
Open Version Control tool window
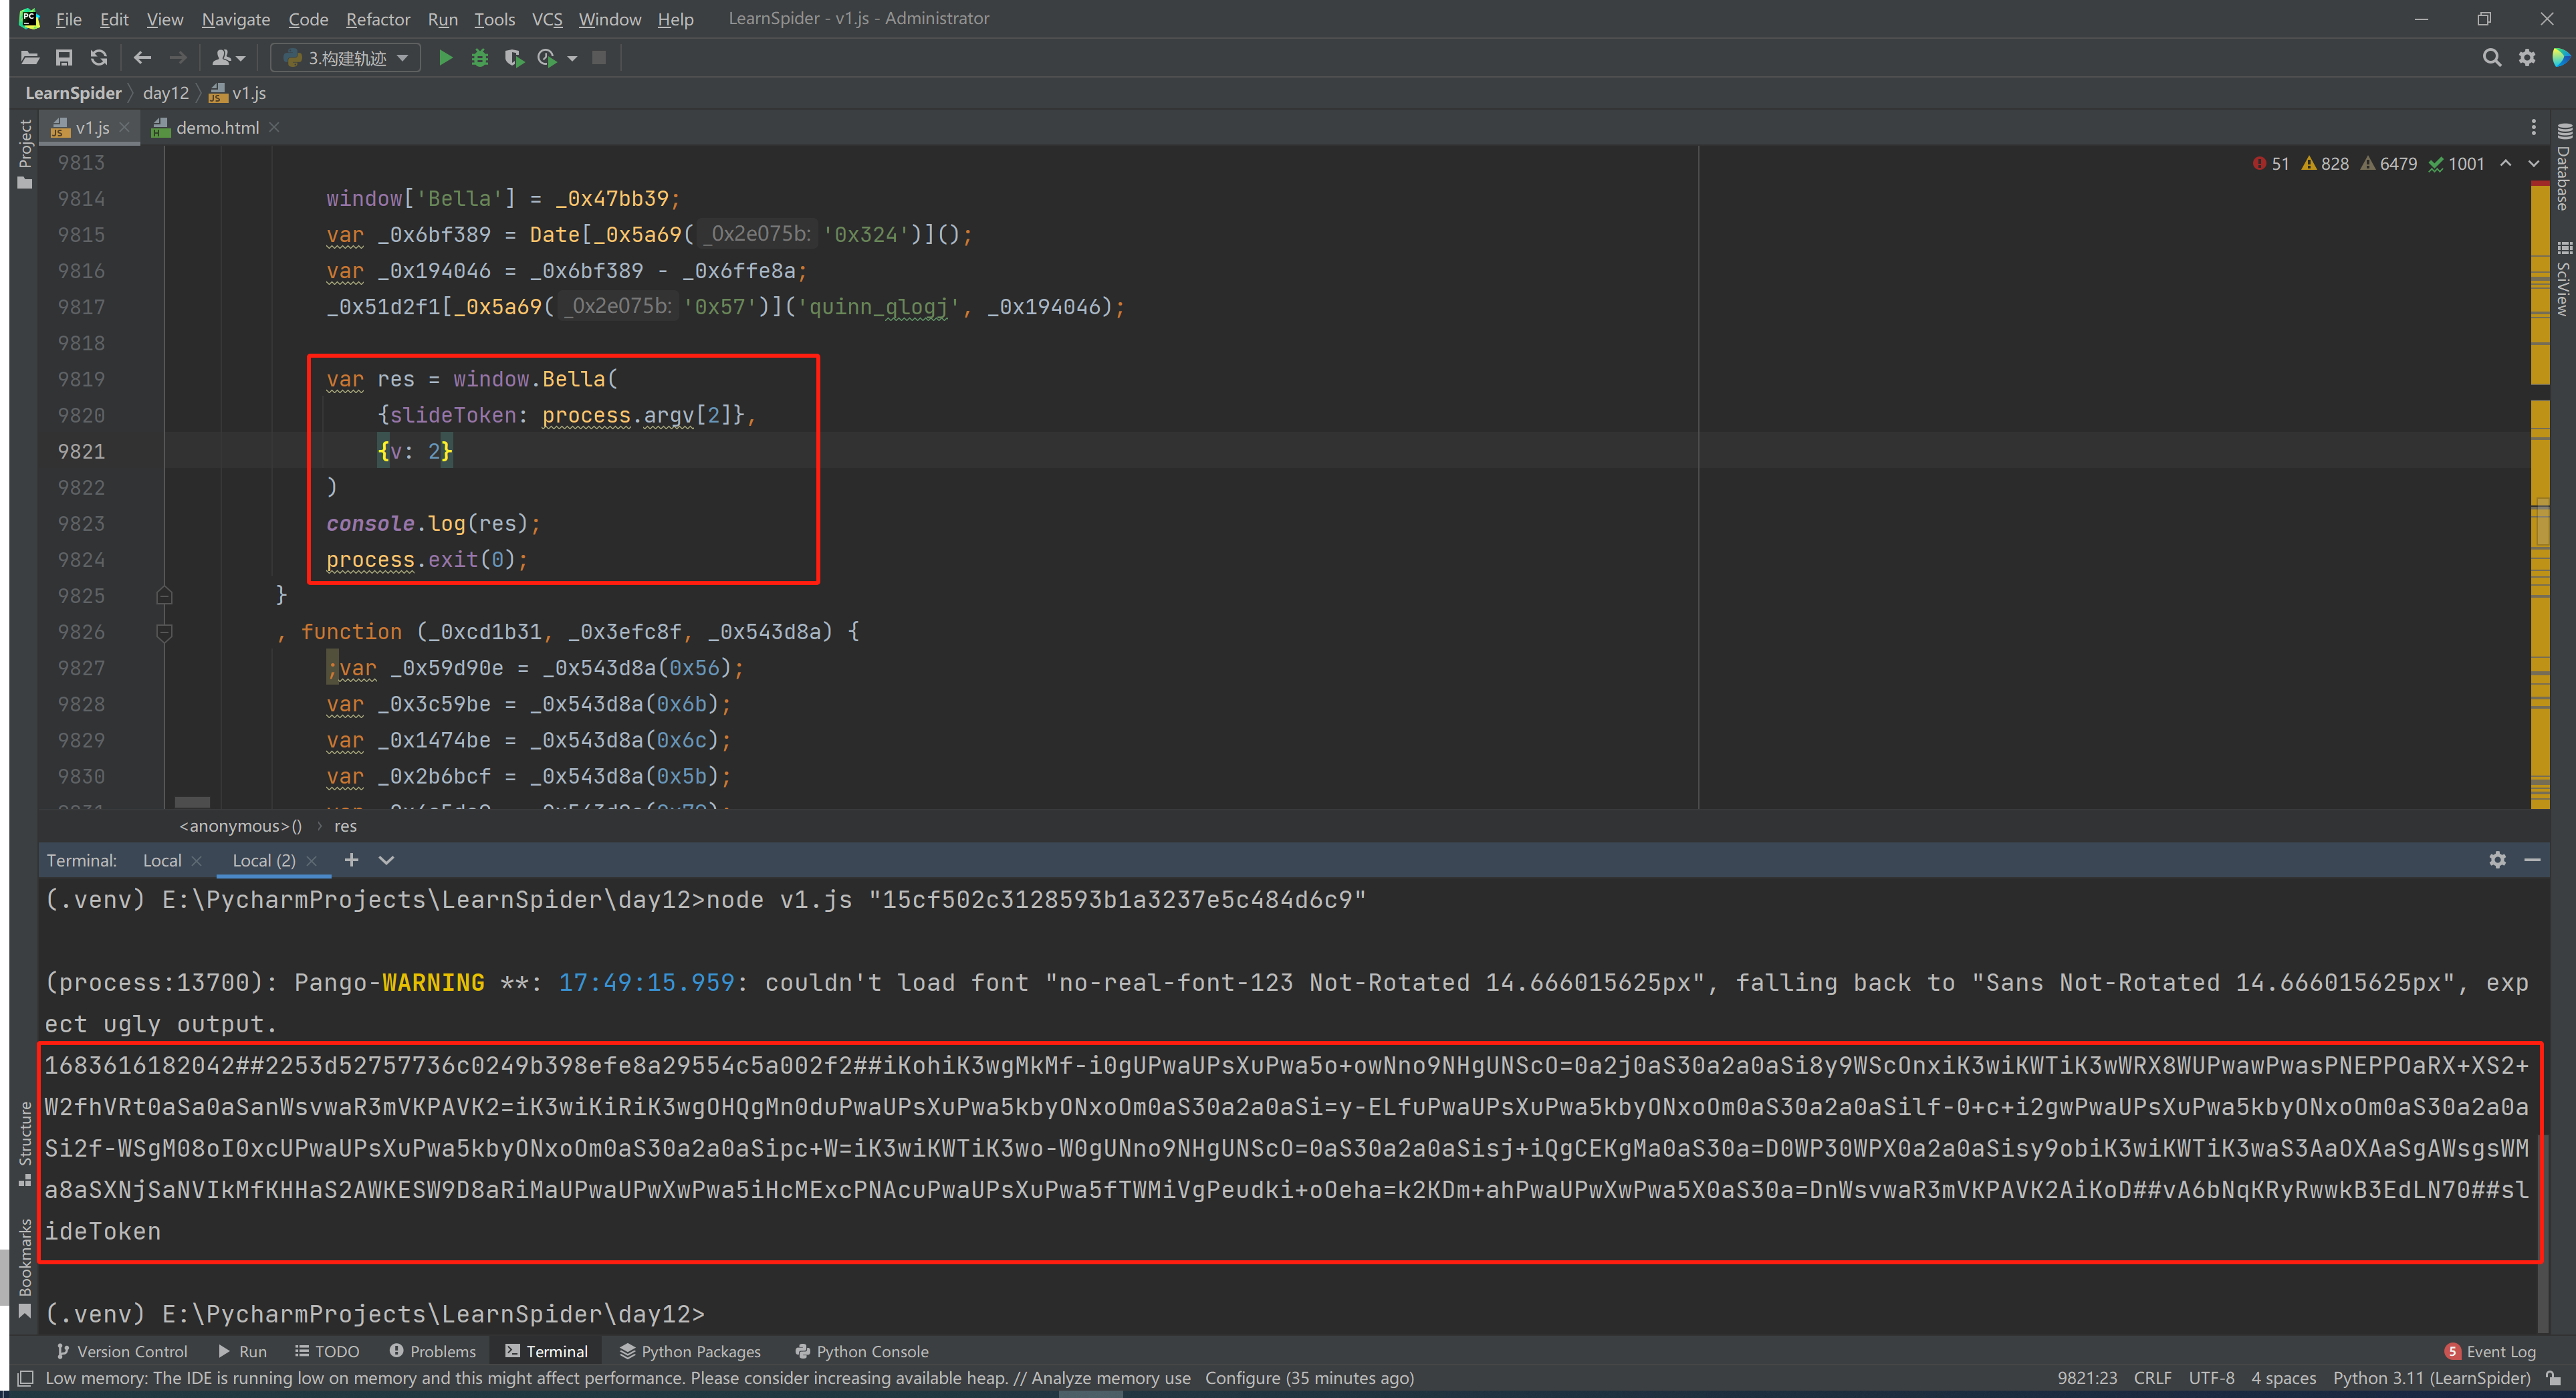tap(121, 1351)
